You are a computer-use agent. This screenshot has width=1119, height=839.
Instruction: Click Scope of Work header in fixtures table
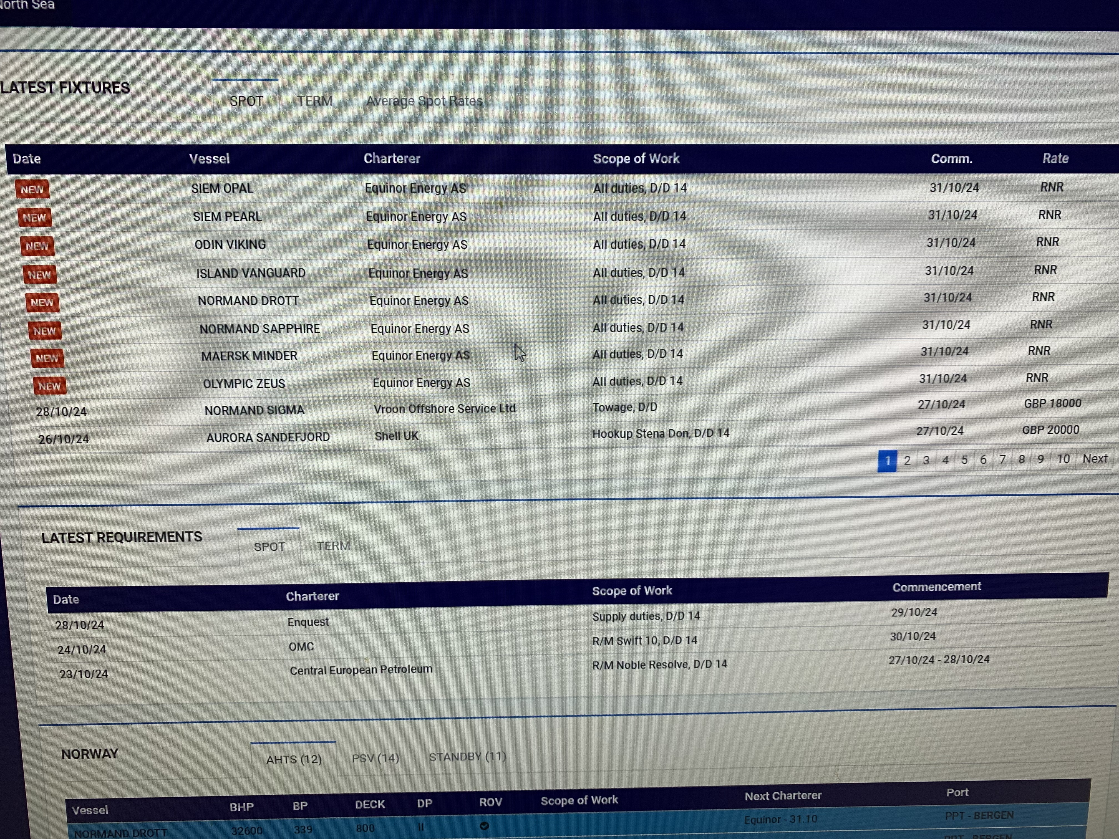[x=636, y=158]
